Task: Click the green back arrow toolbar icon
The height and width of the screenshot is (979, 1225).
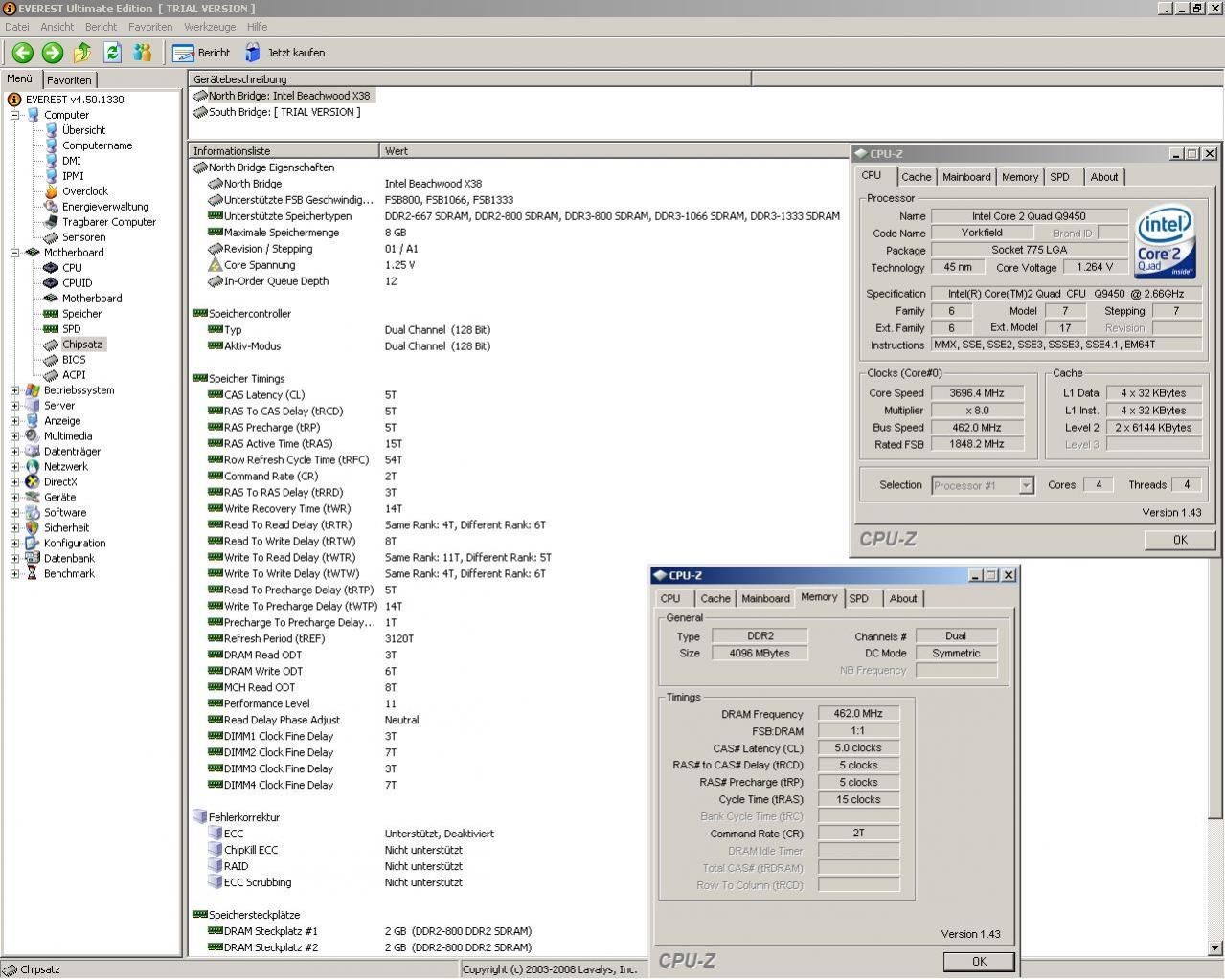Action: pos(22,53)
